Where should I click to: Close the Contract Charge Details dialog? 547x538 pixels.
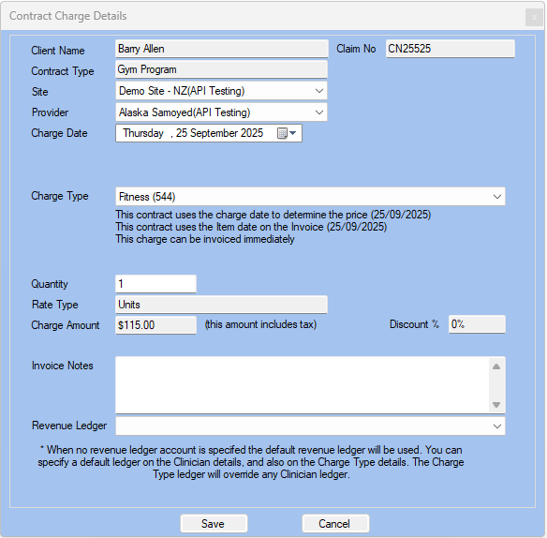coord(534,17)
